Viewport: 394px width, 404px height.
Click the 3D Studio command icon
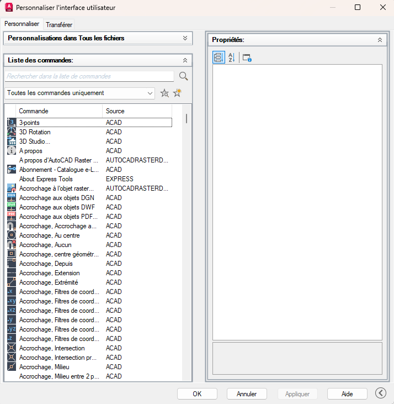coord(12,141)
